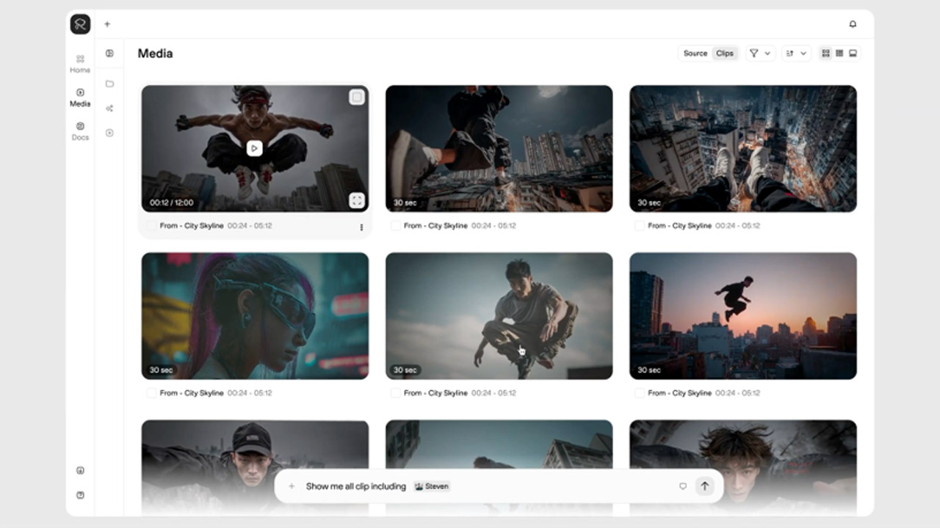Check the caption checkbox under the shirtless jumper clip
The image size is (940, 528).
coord(151,226)
